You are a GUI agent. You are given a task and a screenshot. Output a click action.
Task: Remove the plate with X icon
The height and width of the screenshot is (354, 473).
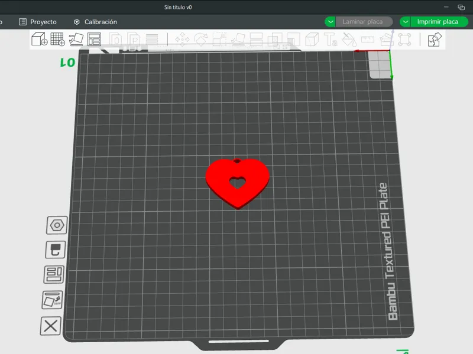[51, 326]
